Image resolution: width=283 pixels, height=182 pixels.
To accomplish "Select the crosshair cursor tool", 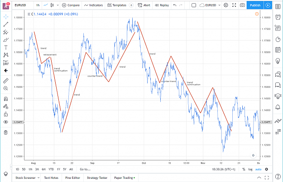I will [6, 17].
